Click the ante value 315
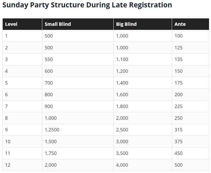This screenshot has width=211, height=173. pyautogui.click(x=178, y=130)
